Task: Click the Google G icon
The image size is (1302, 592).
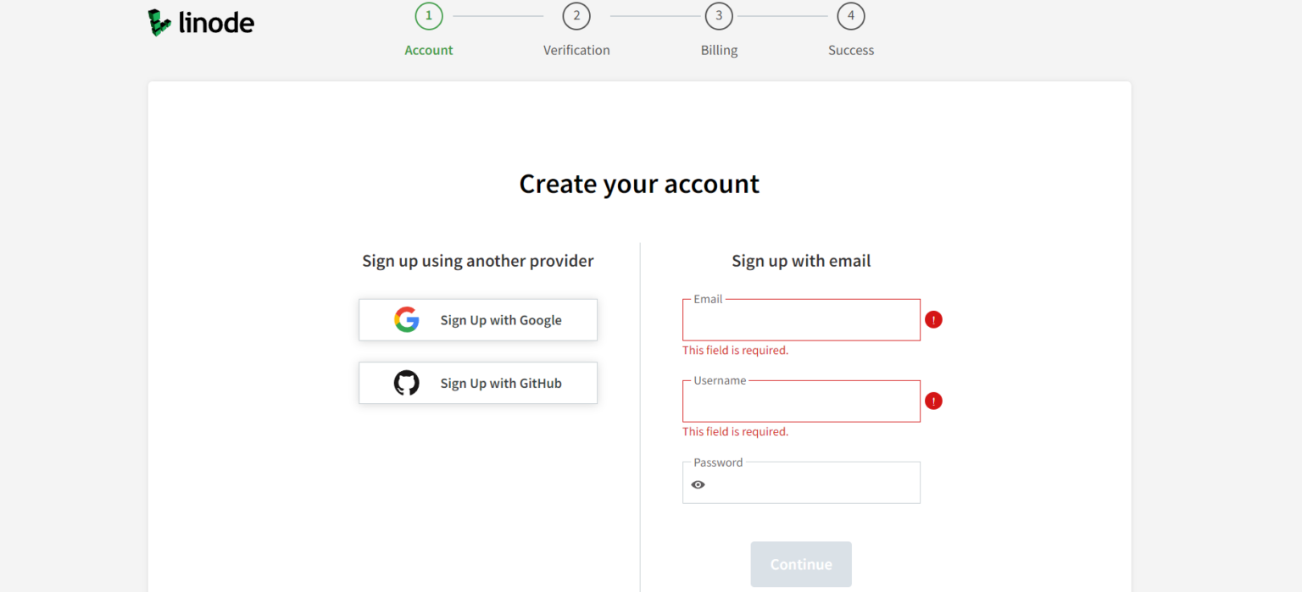Action: [407, 319]
